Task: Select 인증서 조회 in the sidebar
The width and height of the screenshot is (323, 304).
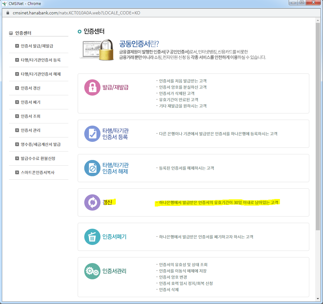Action: tap(31, 116)
